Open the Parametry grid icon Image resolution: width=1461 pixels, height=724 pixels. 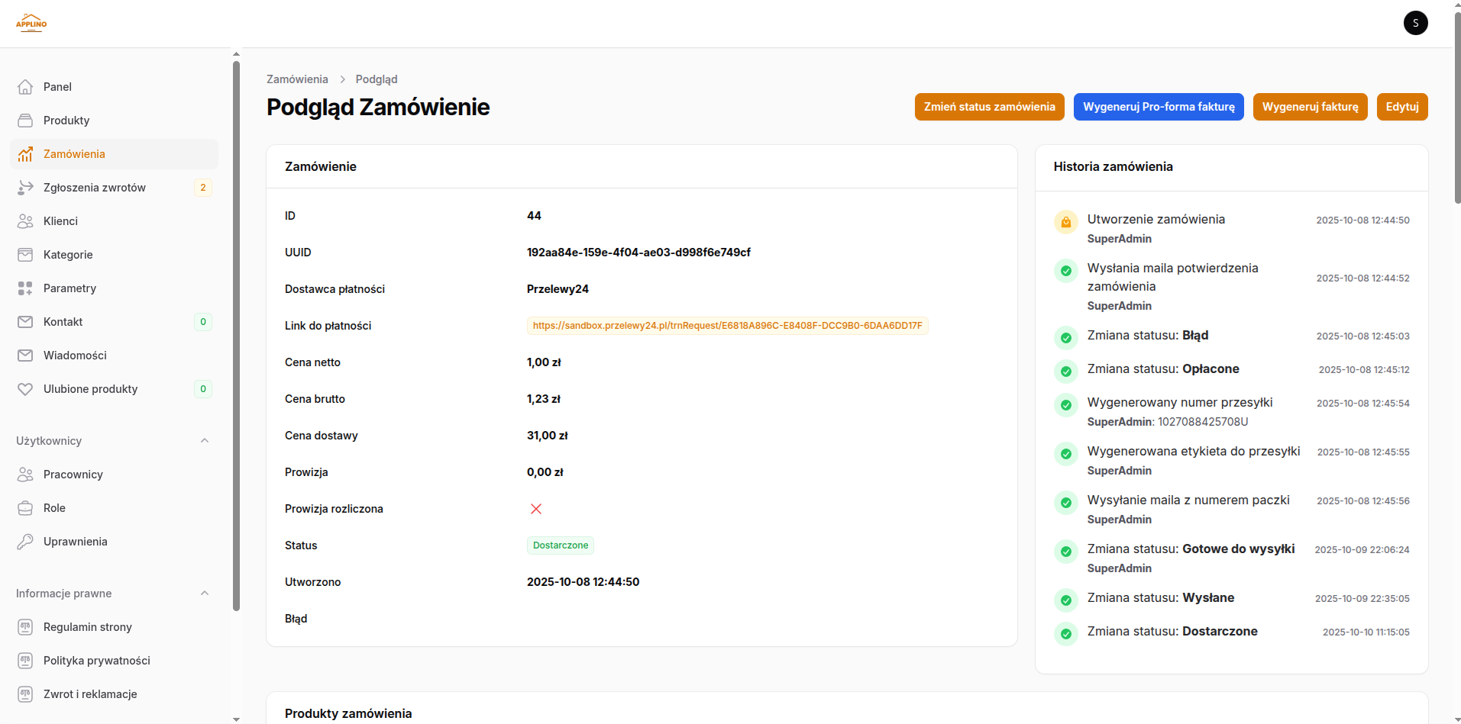click(x=25, y=288)
